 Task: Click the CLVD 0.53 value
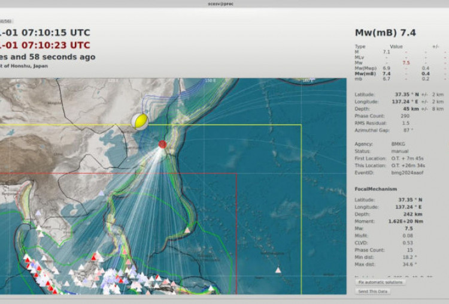pos(408,243)
